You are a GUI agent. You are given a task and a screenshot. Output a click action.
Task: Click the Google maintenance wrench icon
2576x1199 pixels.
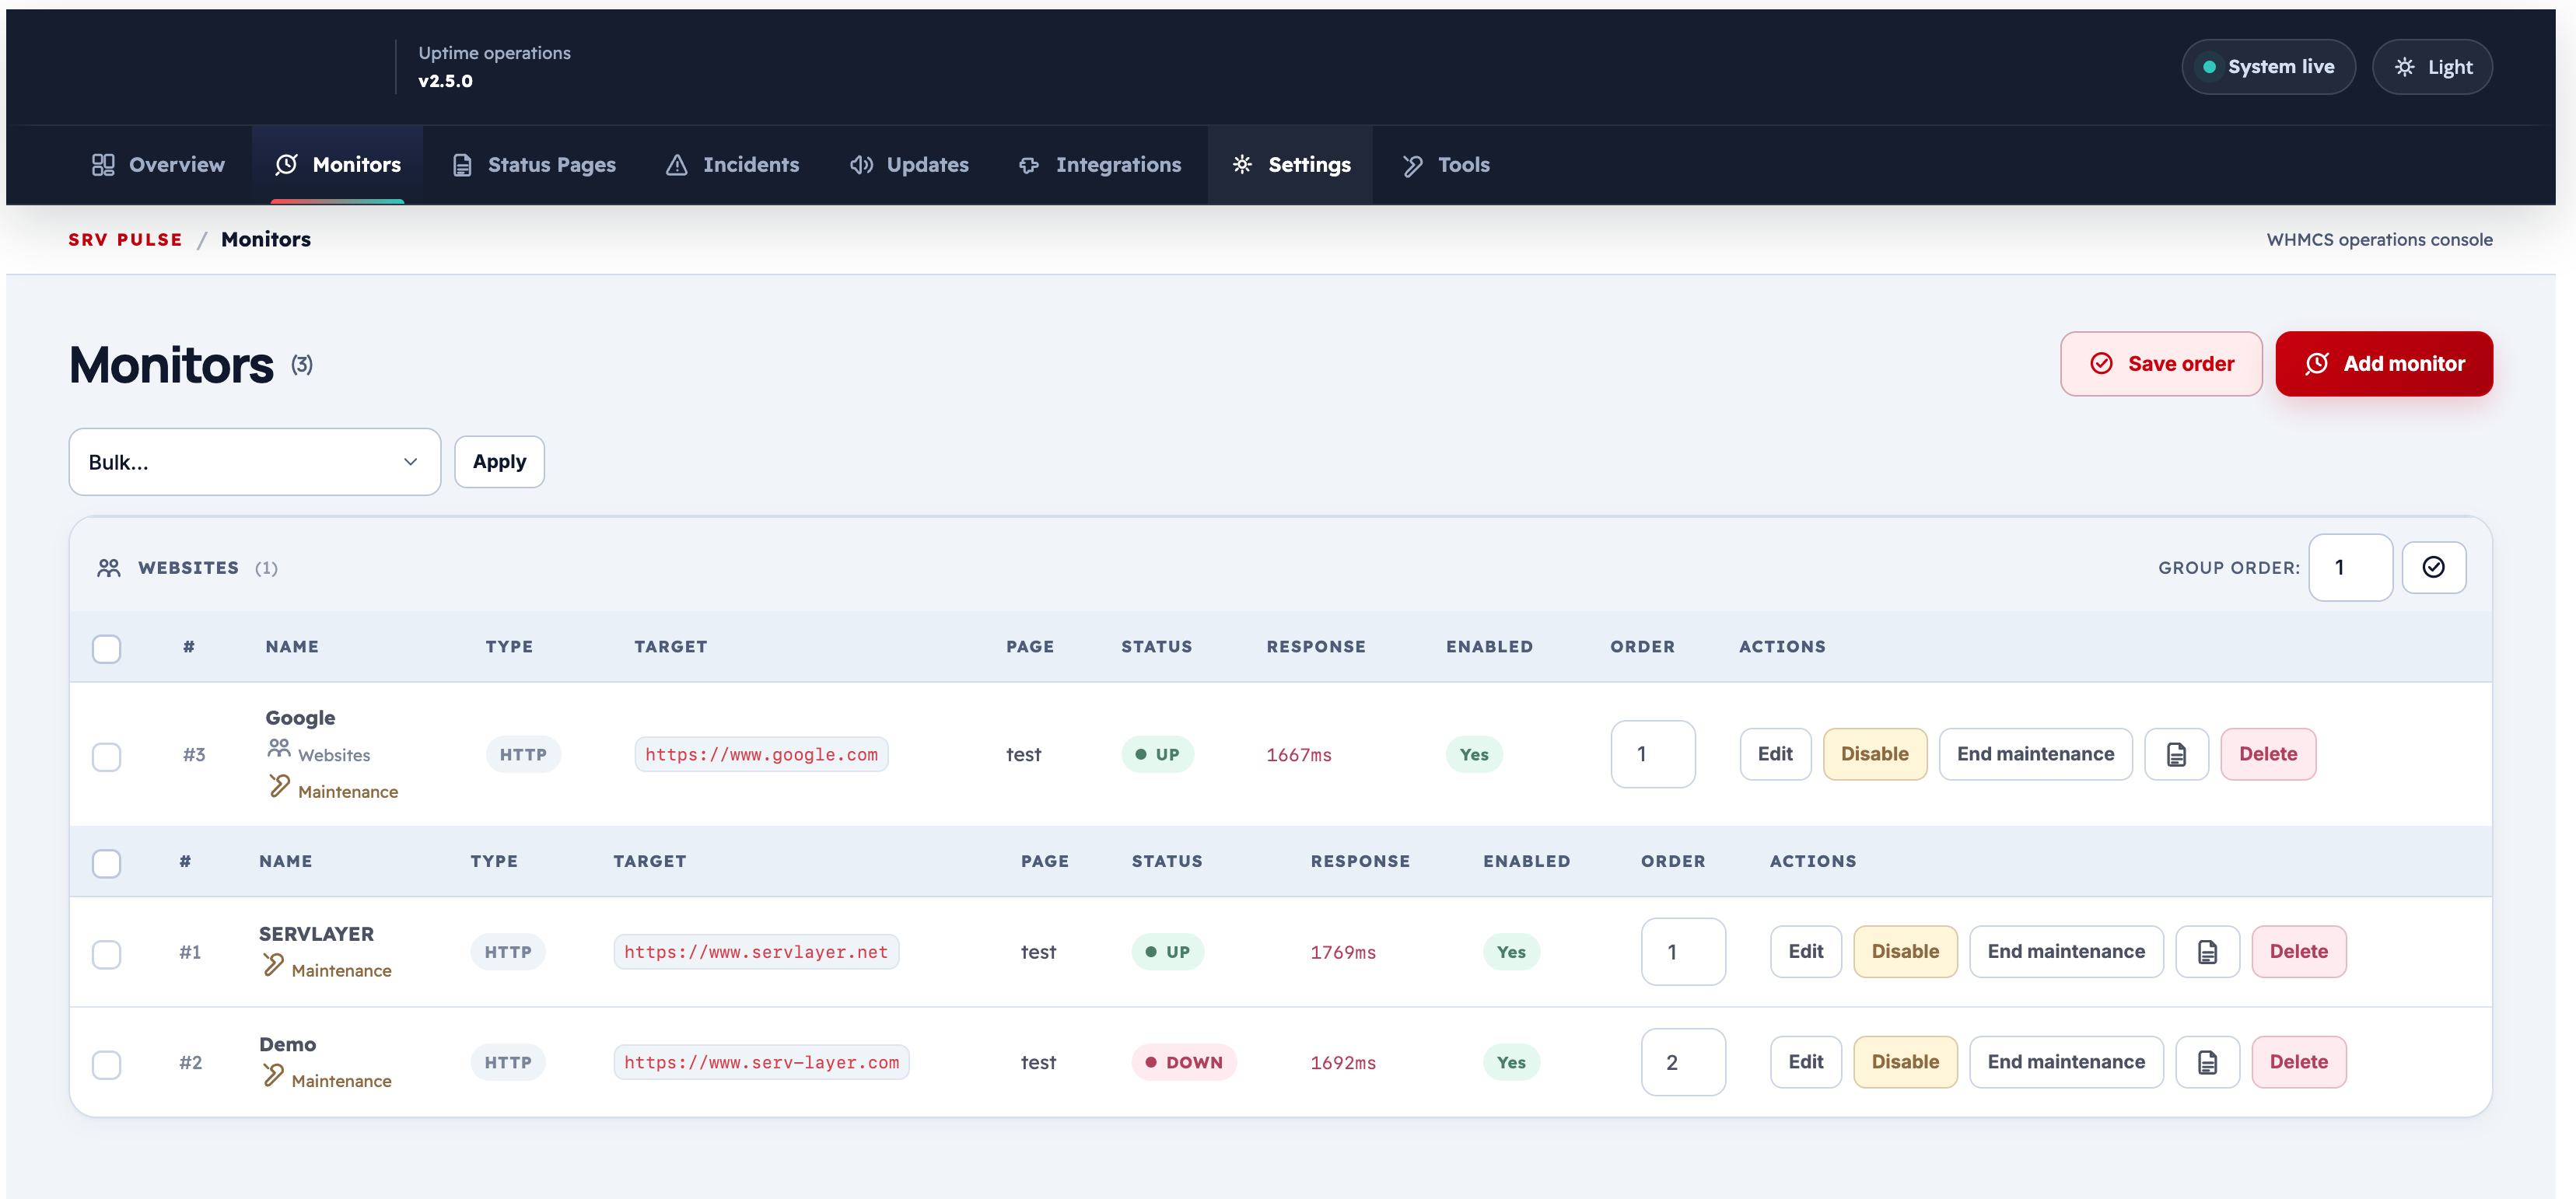(279, 787)
